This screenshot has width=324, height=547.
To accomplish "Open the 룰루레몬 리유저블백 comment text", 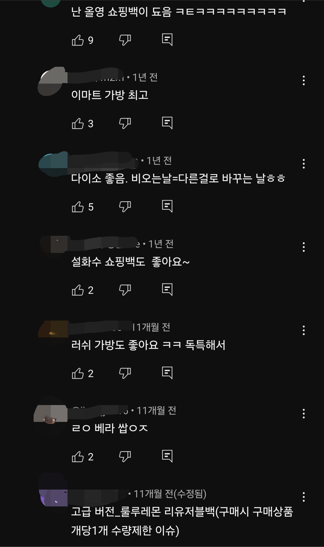I will [x=182, y=521].
